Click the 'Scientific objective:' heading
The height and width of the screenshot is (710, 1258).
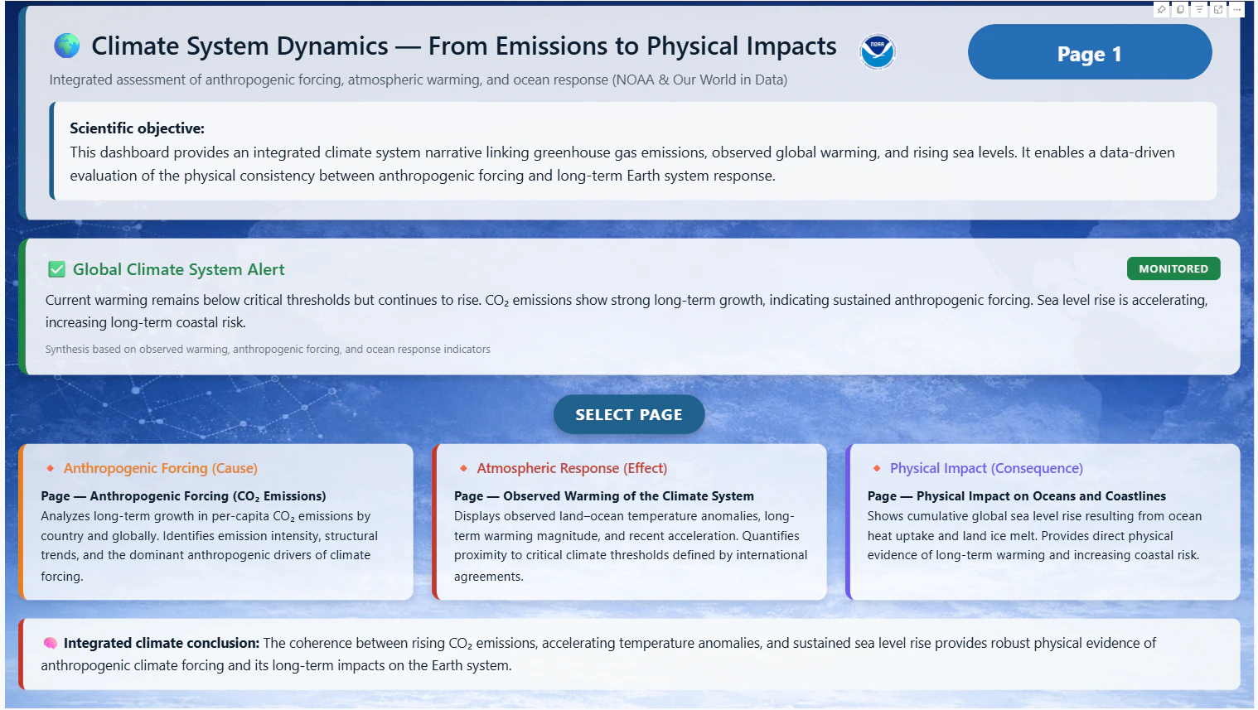click(x=137, y=128)
